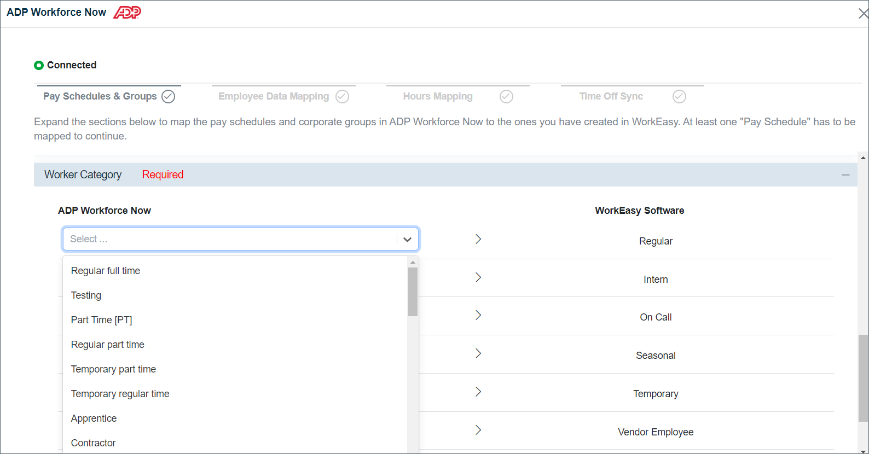Click the page scroll up arrow
This screenshot has height=454, width=869.
pyautogui.click(x=863, y=158)
